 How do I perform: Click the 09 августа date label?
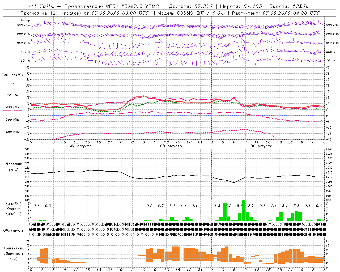pyautogui.click(x=261, y=146)
